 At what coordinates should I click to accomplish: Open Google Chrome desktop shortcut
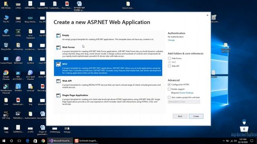6,75
